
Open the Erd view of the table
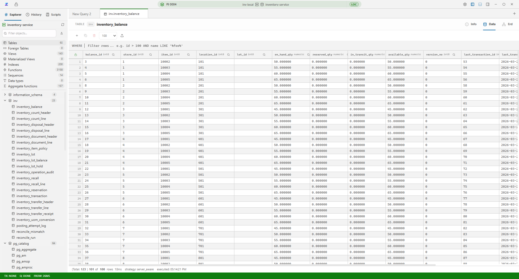(x=508, y=24)
